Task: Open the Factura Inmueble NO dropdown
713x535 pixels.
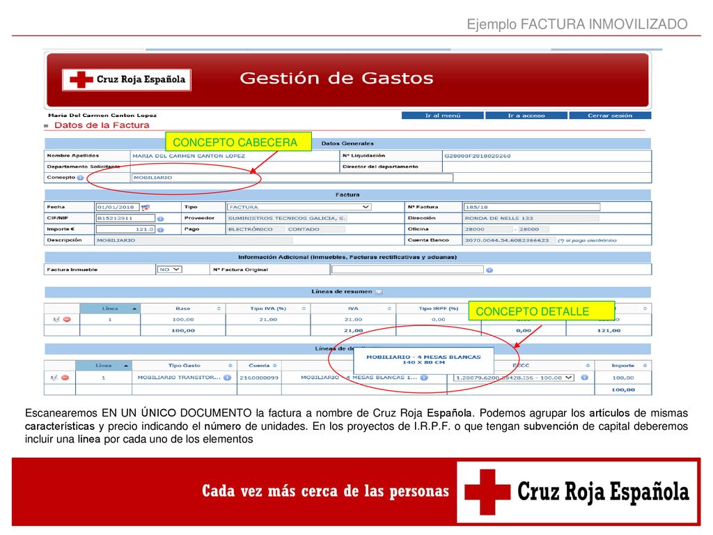Action: click(x=169, y=270)
